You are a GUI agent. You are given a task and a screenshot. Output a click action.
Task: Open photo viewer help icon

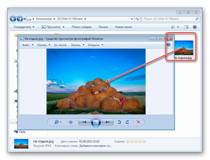coord(169,45)
